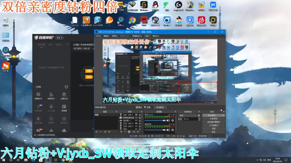Adjust 时长 duration stepper arrows

[x=199, y=119]
